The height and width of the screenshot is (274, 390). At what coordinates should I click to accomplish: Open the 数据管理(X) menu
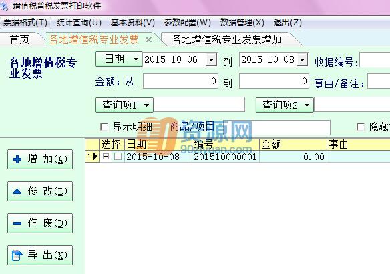point(242,23)
